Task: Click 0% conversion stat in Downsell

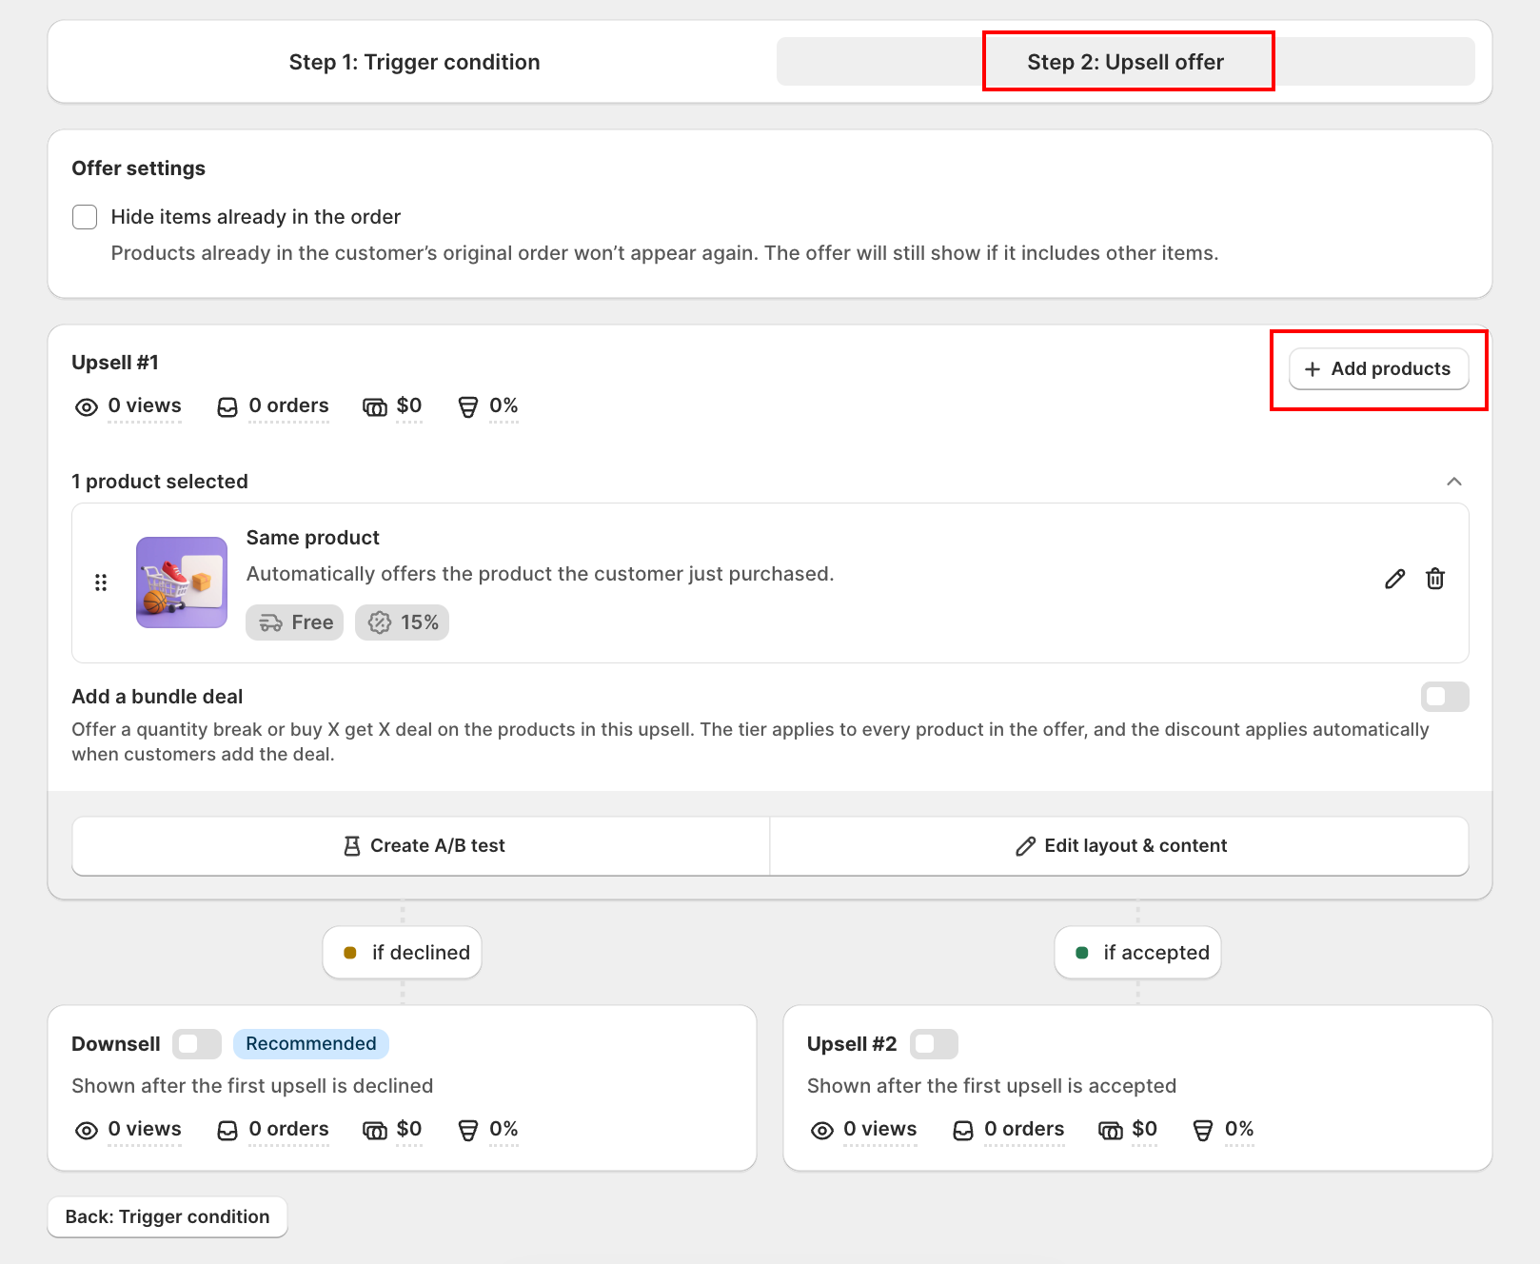Action: tap(503, 1129)
